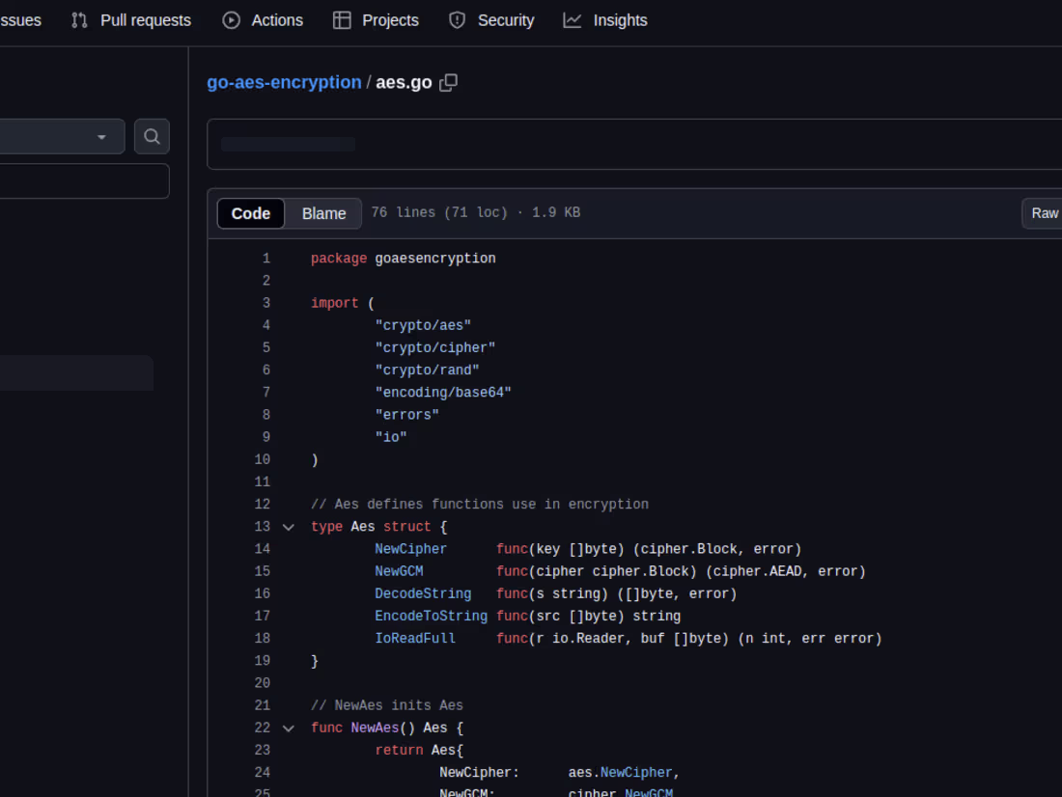The image size is (1062, 797).
Task: Click line number 12
Action: (x=262, y=505)
